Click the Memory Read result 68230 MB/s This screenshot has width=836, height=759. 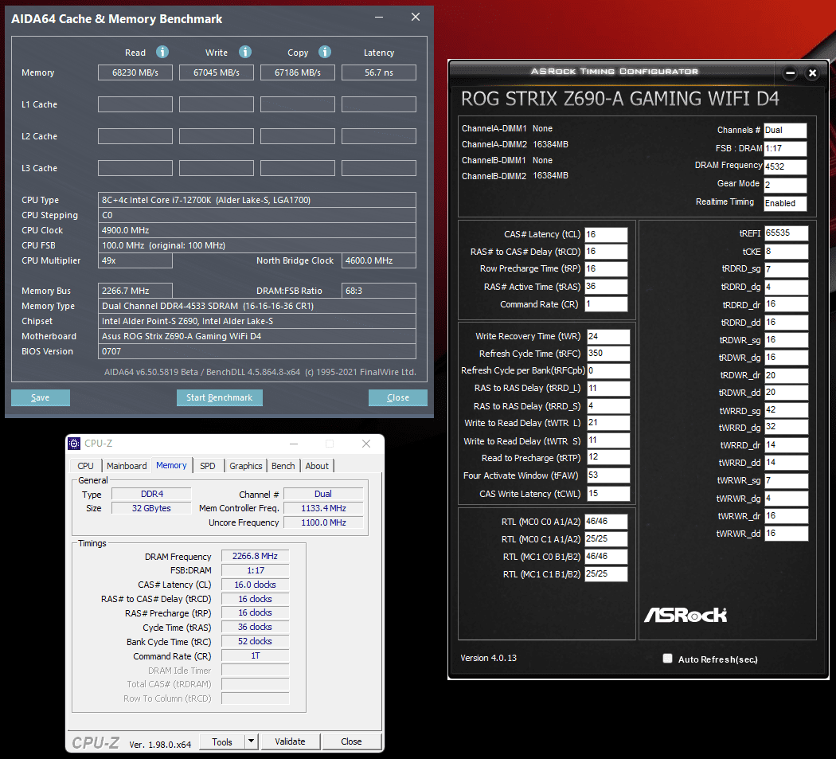click(x=135, y=72)
